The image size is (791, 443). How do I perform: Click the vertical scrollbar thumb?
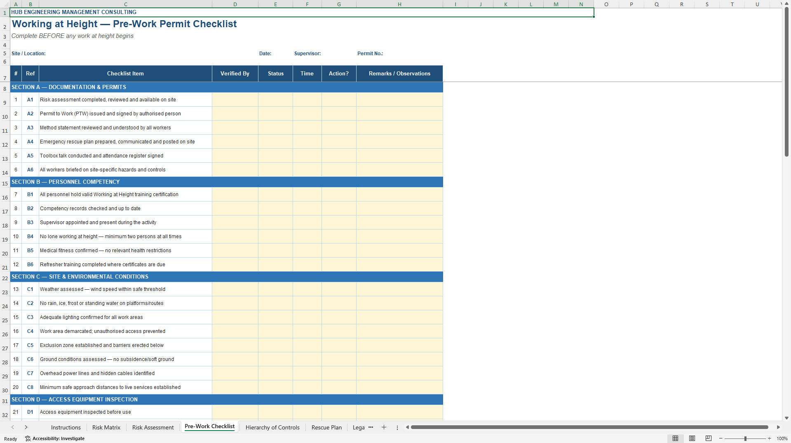click(x=786, y=82)
